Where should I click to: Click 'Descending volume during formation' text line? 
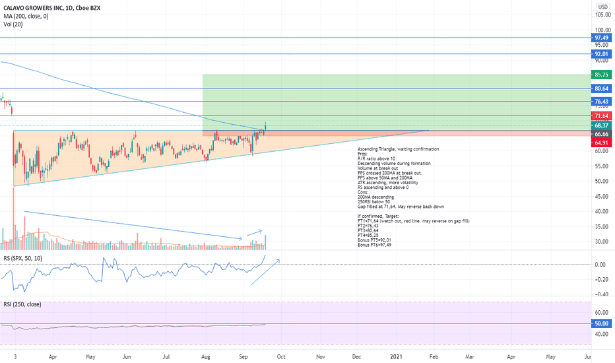click(x=394, y=163)
